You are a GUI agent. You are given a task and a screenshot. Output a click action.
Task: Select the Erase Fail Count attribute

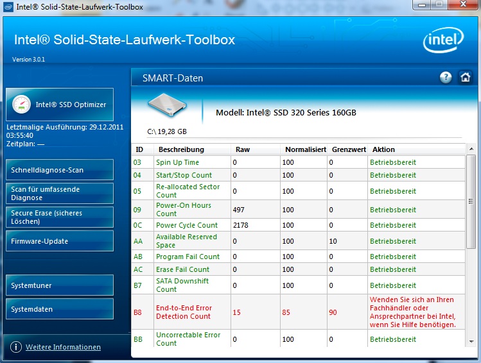pyautogui.click(x=182, y=269)
